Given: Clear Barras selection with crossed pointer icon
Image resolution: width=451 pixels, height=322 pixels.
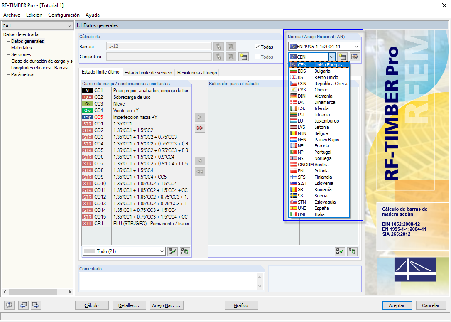Looking at the screenshot, I should [231, 47].
